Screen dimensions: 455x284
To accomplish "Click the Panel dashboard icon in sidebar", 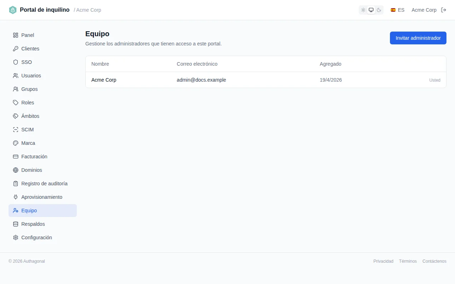I will tap(16, 35).
